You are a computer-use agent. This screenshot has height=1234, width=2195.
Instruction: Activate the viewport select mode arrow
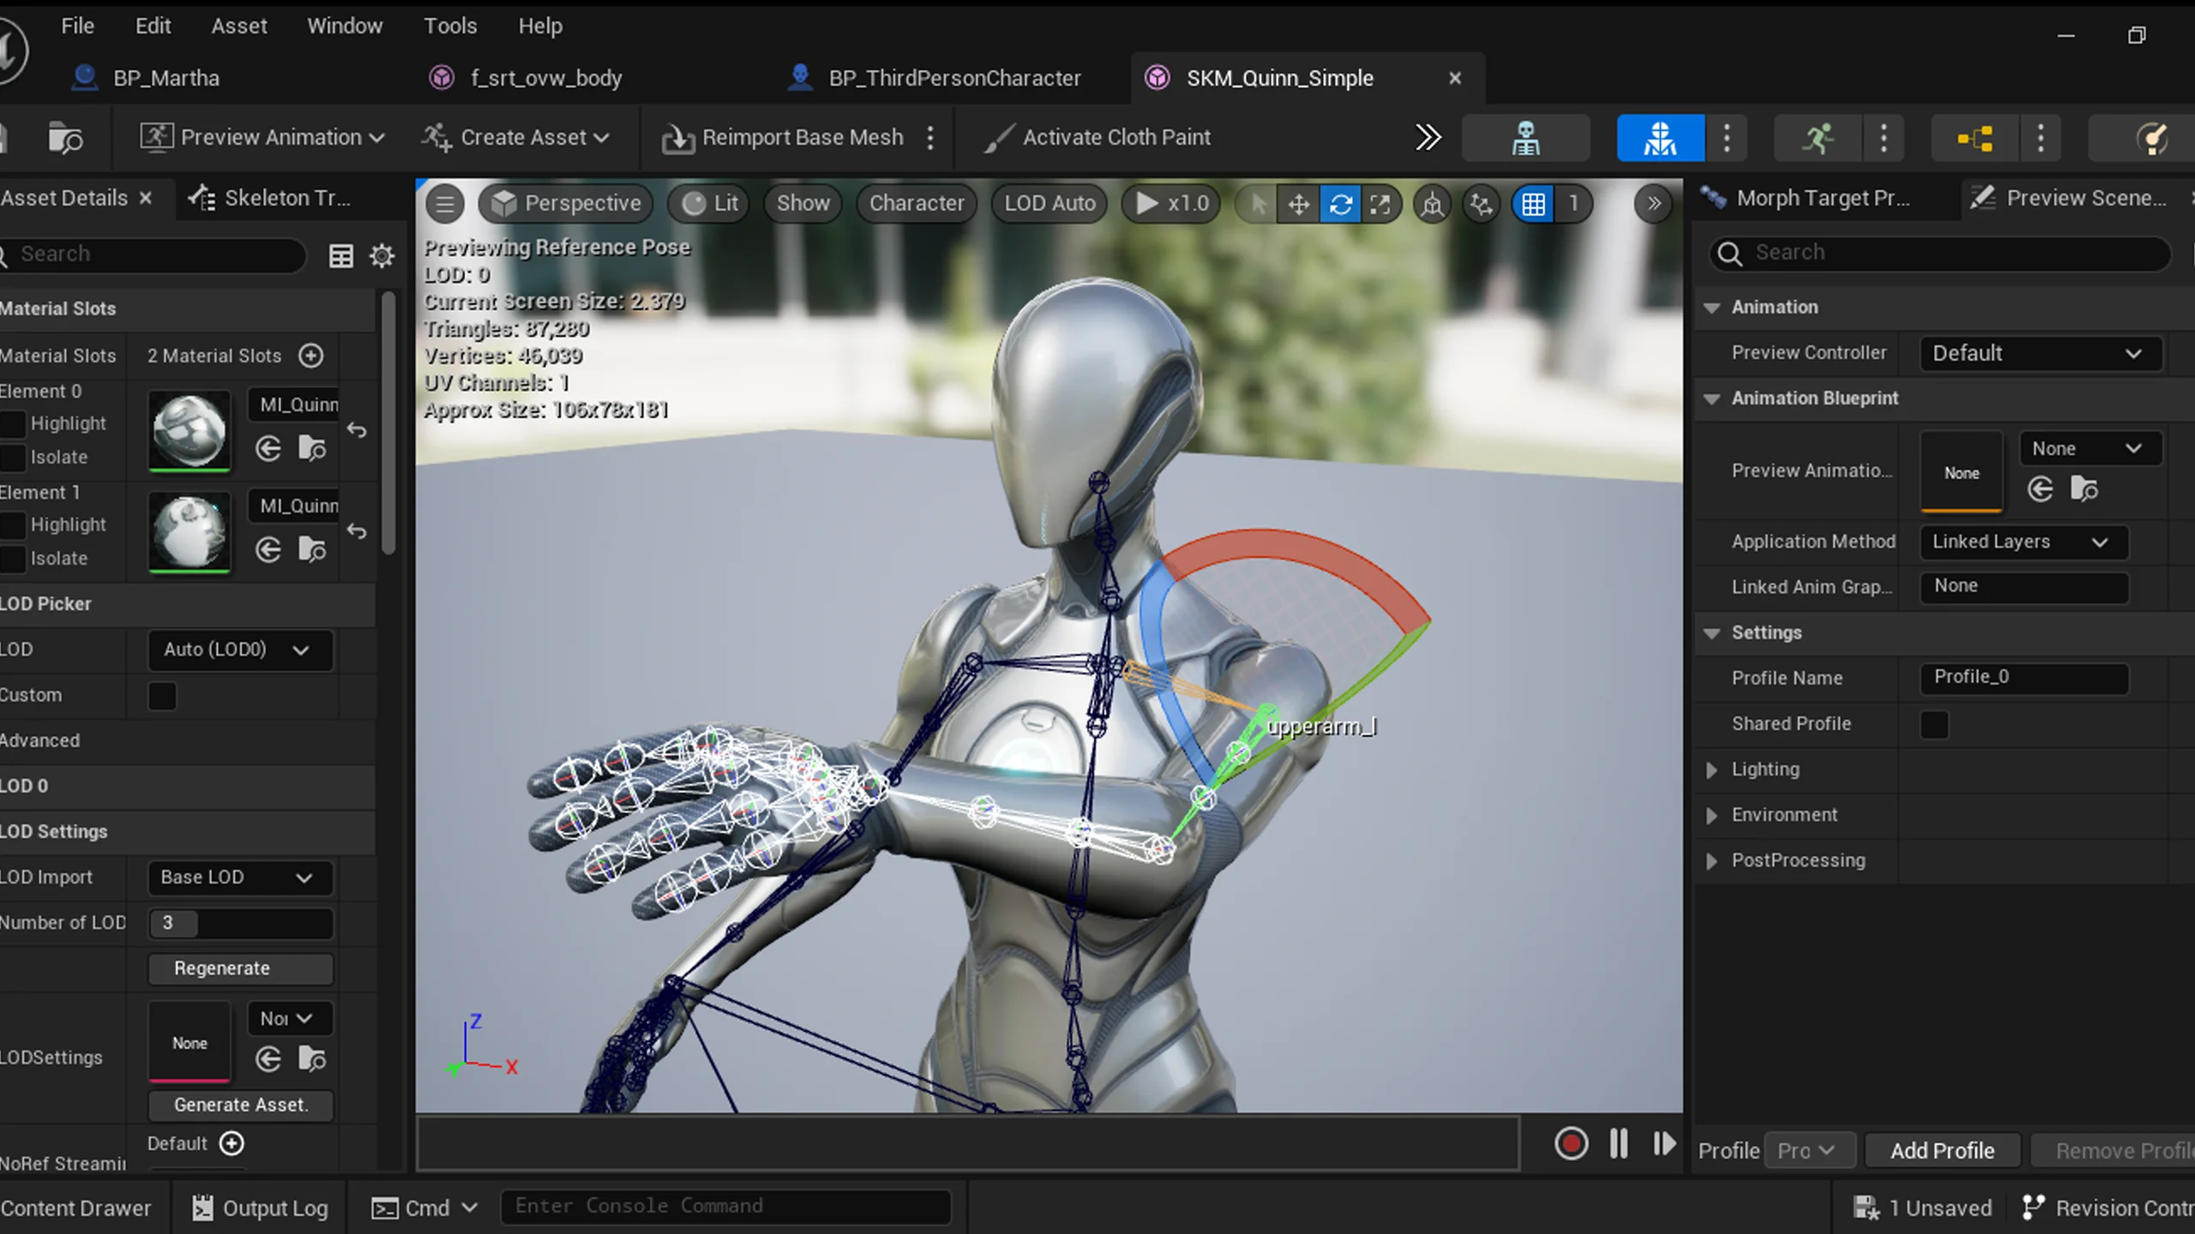1258,204
